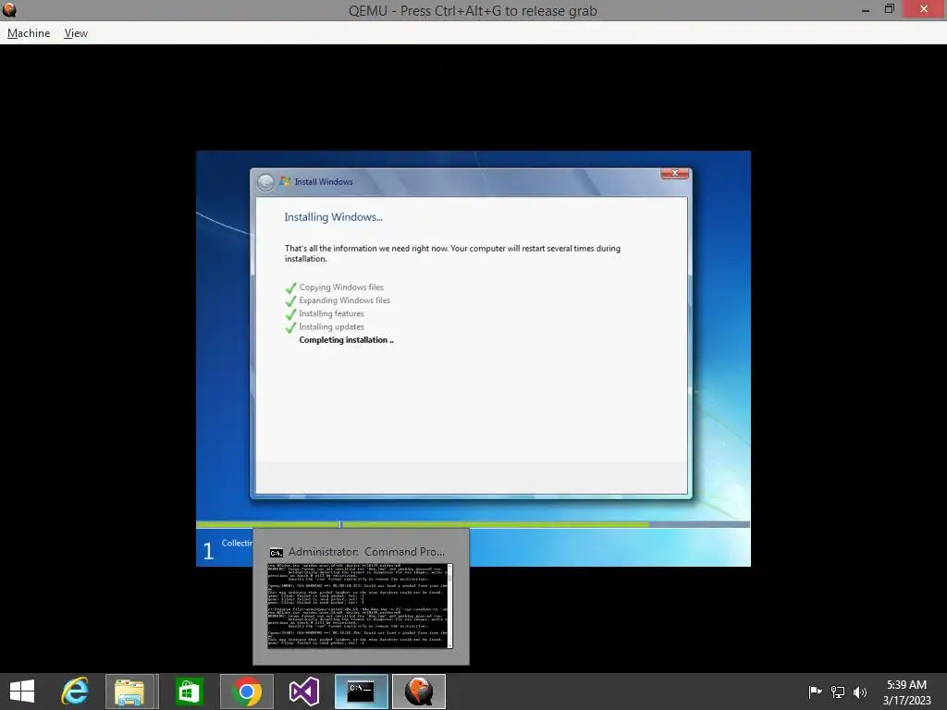Minimize the QEMU window
Screen dimensions: 947x710
tap(866, 9)
